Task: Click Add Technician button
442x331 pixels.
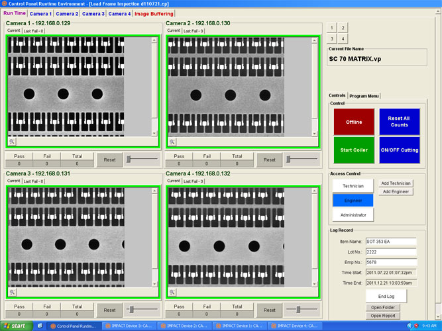Action: (x=396, y=183)
